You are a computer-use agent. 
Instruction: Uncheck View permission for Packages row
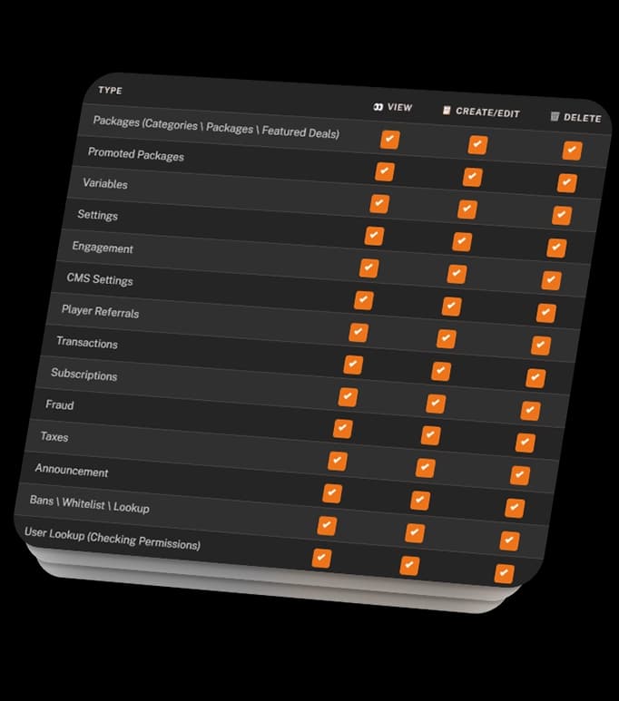[x=390, y=140]
